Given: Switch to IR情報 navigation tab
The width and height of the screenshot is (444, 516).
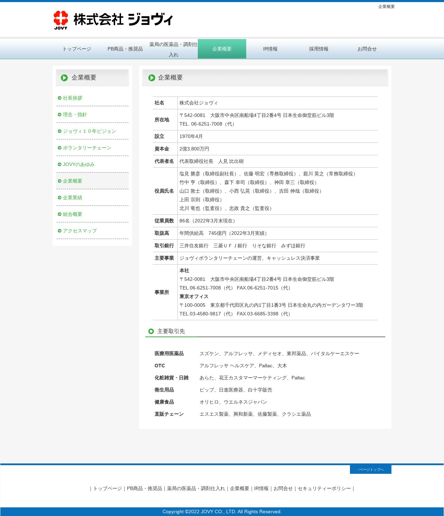Looking at the screenshot, I should point(270,49).
